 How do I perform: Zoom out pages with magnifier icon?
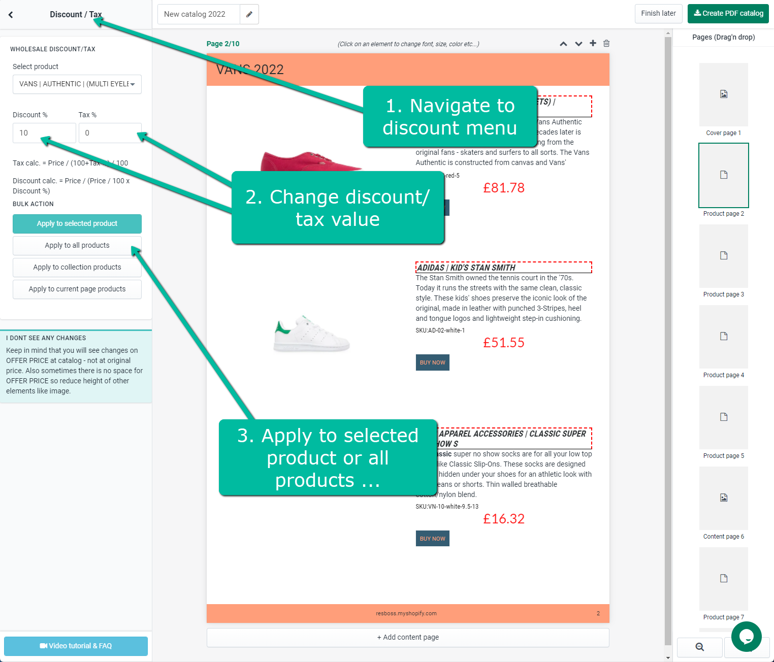[699, 647]
